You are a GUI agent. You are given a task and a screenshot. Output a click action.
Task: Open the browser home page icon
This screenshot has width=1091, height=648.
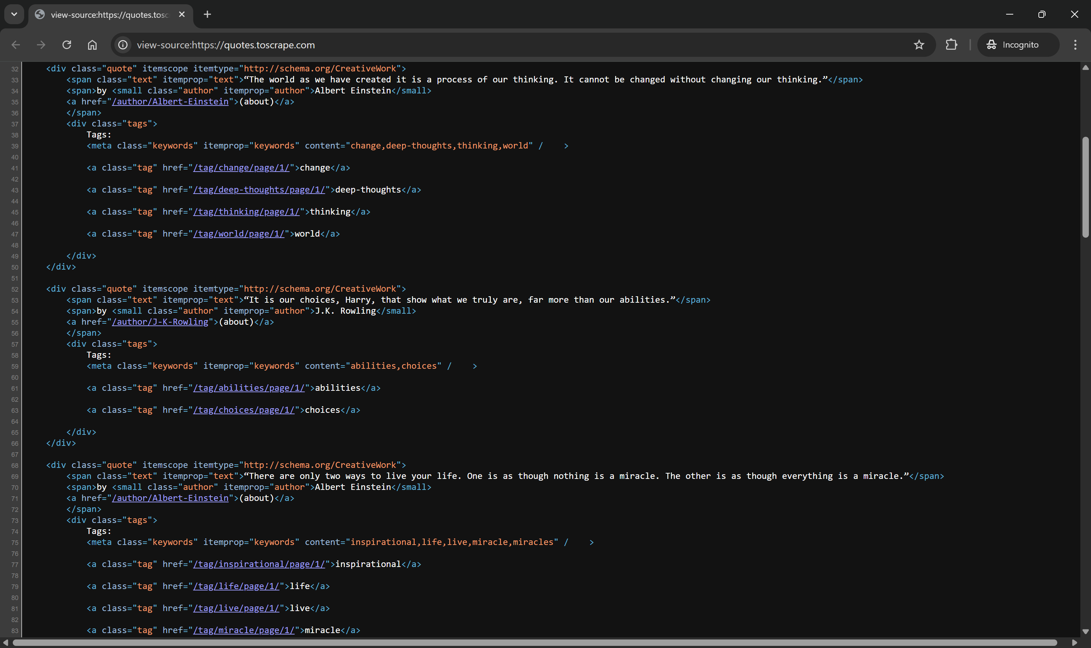point(92,44)
